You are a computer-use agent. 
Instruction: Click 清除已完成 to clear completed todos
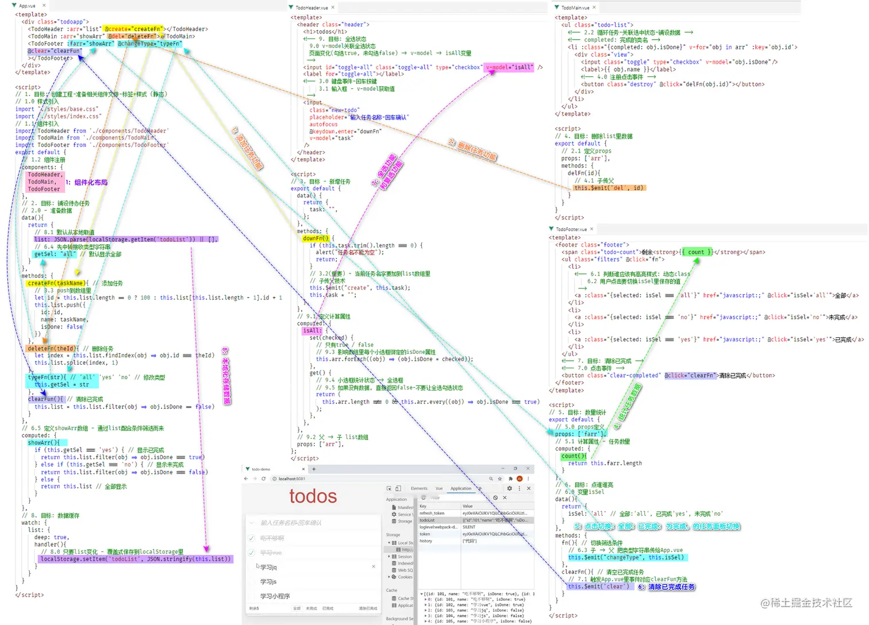click(x=368, y=608)
